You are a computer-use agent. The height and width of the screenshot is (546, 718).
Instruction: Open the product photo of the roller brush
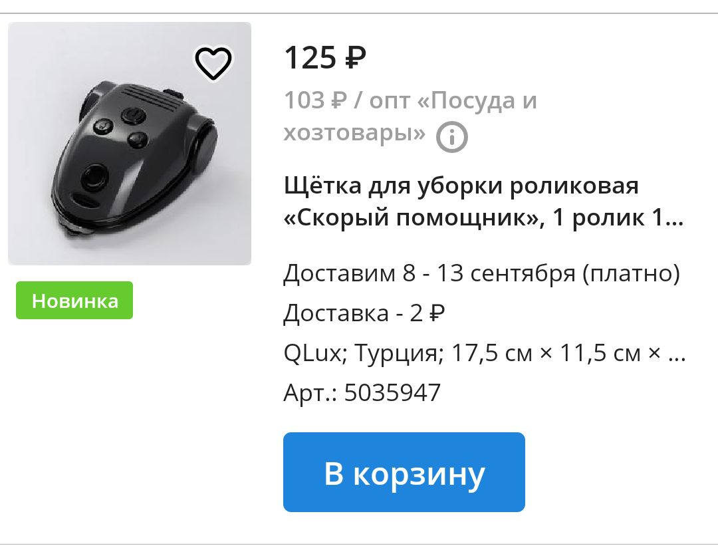(130, 144)
